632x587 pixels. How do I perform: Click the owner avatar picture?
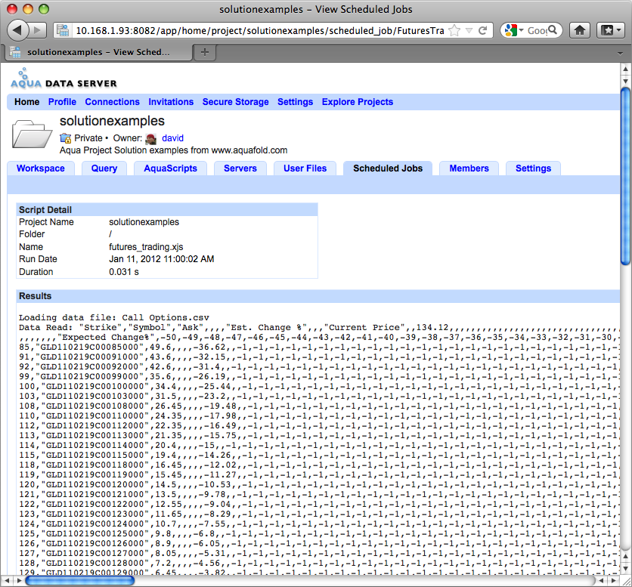coord(151,138)
